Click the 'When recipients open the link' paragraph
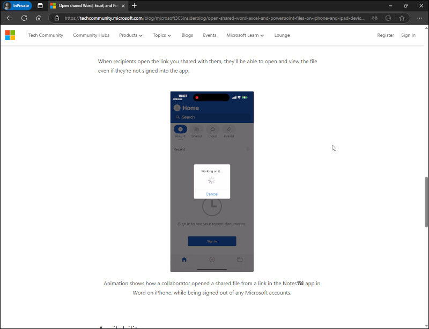This screenshot has width=429, height=329. (208, 66)
